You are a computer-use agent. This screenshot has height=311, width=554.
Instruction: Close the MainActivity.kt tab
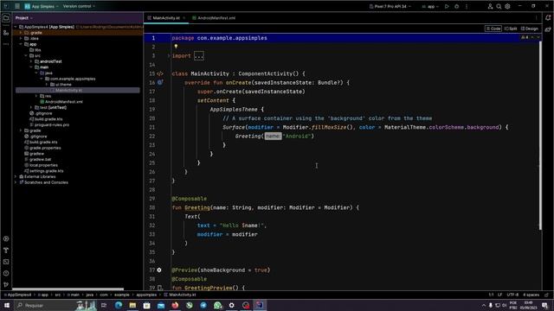pyautogui.click(x=184, y=17)
